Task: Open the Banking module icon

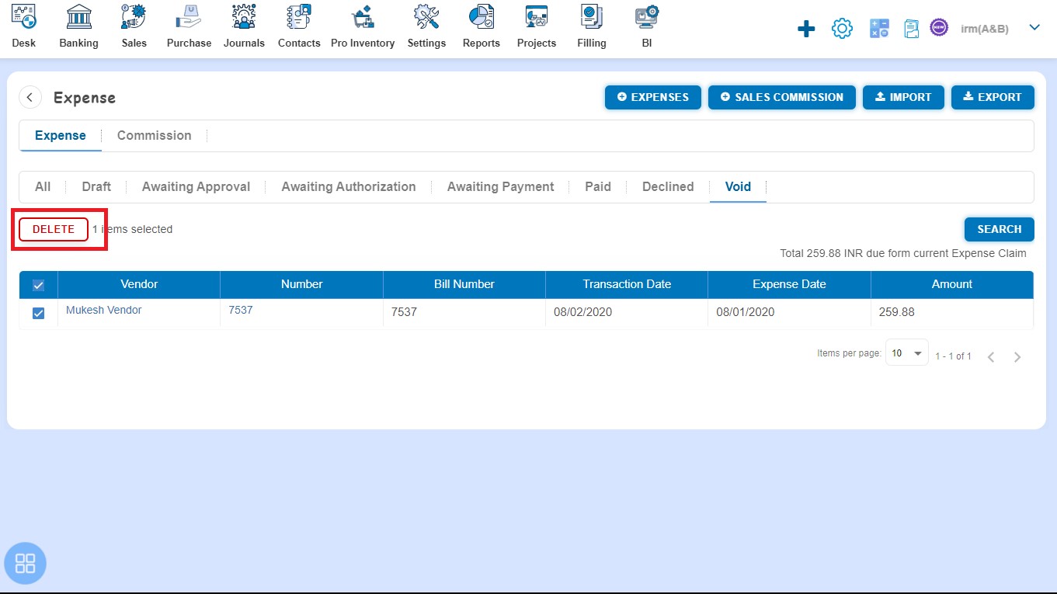Action: [x=78, y=17]
